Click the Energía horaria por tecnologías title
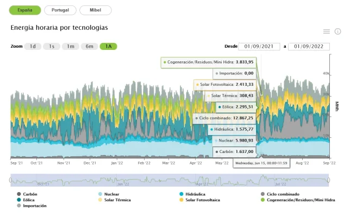 (x=59, y=28)
